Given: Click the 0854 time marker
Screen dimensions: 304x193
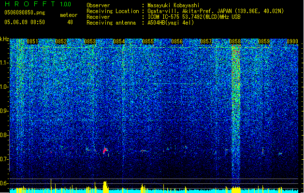Looking at the screenshot, I should (119, 41).
